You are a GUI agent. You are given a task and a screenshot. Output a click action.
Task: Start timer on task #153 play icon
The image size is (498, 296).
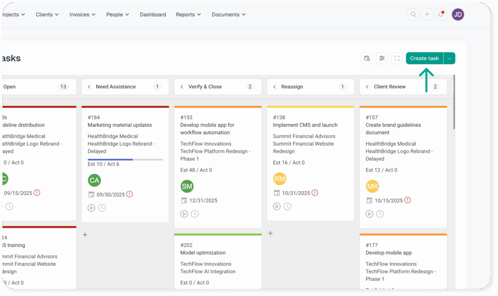point(184,214)
